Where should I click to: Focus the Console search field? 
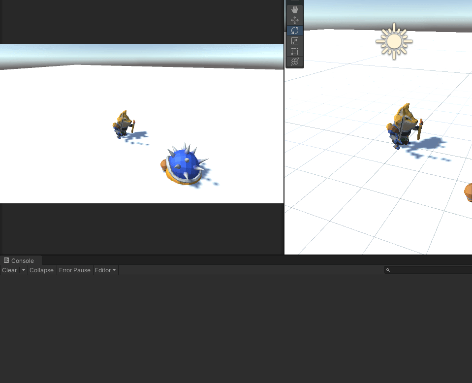(428, 270)
